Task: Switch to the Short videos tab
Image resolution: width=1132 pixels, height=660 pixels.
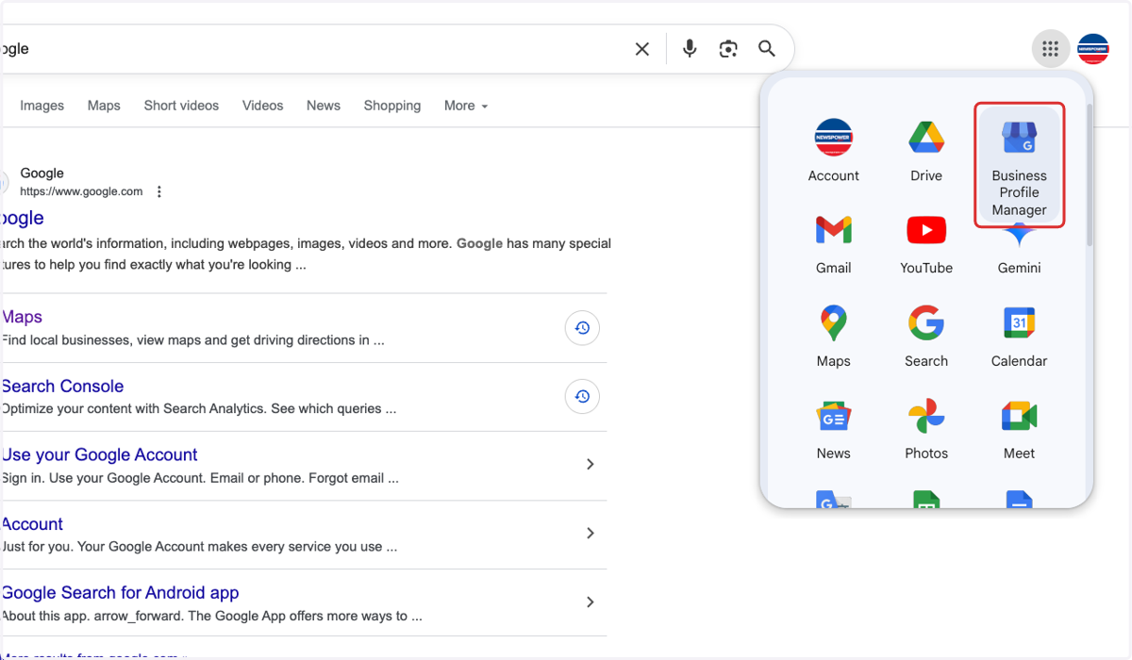Action: point(181,106)
